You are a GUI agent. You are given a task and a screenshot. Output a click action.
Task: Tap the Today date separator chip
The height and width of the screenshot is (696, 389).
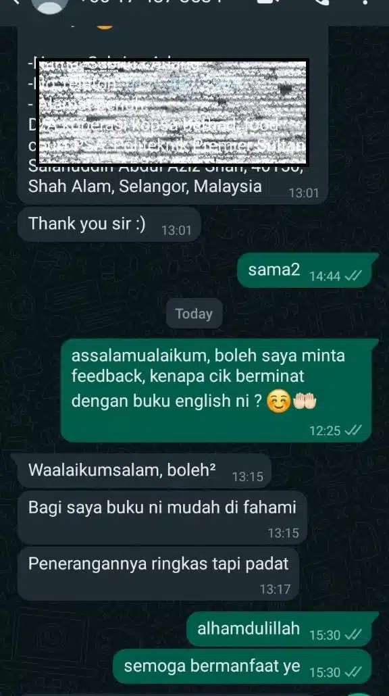click(x=194, y=314)
